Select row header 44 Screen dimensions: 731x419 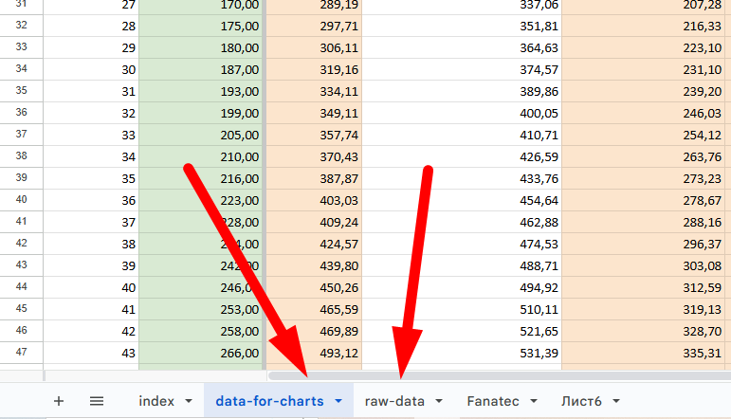click(x=22, y=287)
